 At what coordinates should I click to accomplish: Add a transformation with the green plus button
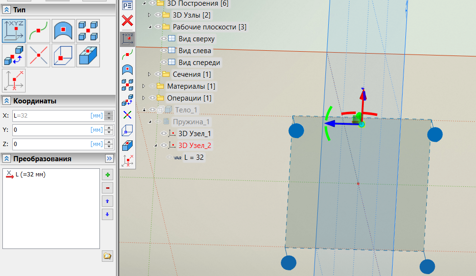108,175
